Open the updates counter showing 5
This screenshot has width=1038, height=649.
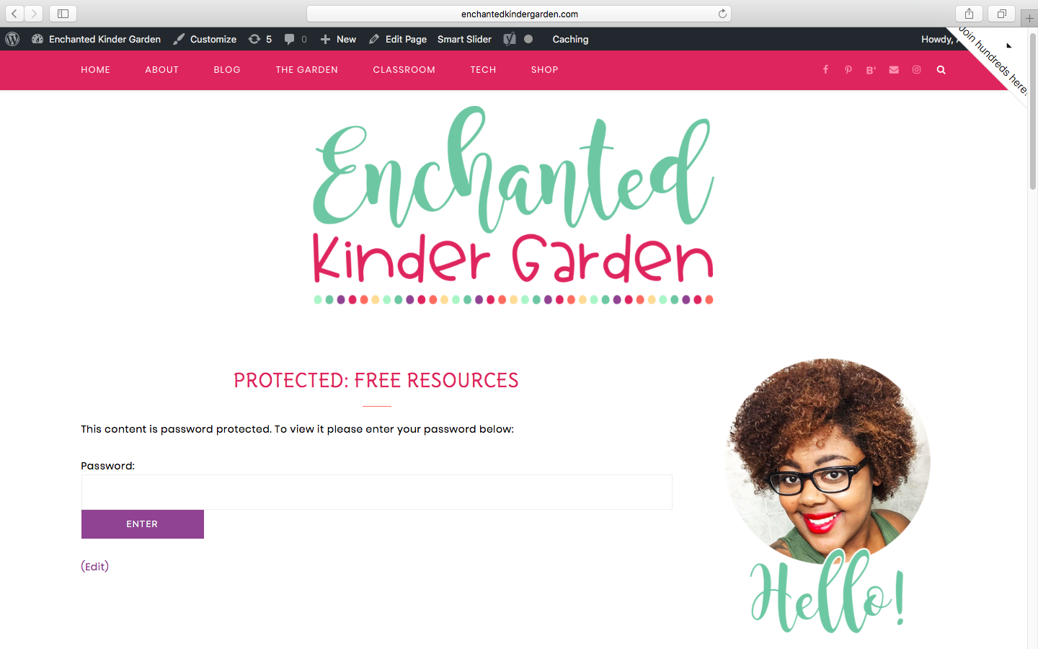pyautogui.click(x=260, y=39)
